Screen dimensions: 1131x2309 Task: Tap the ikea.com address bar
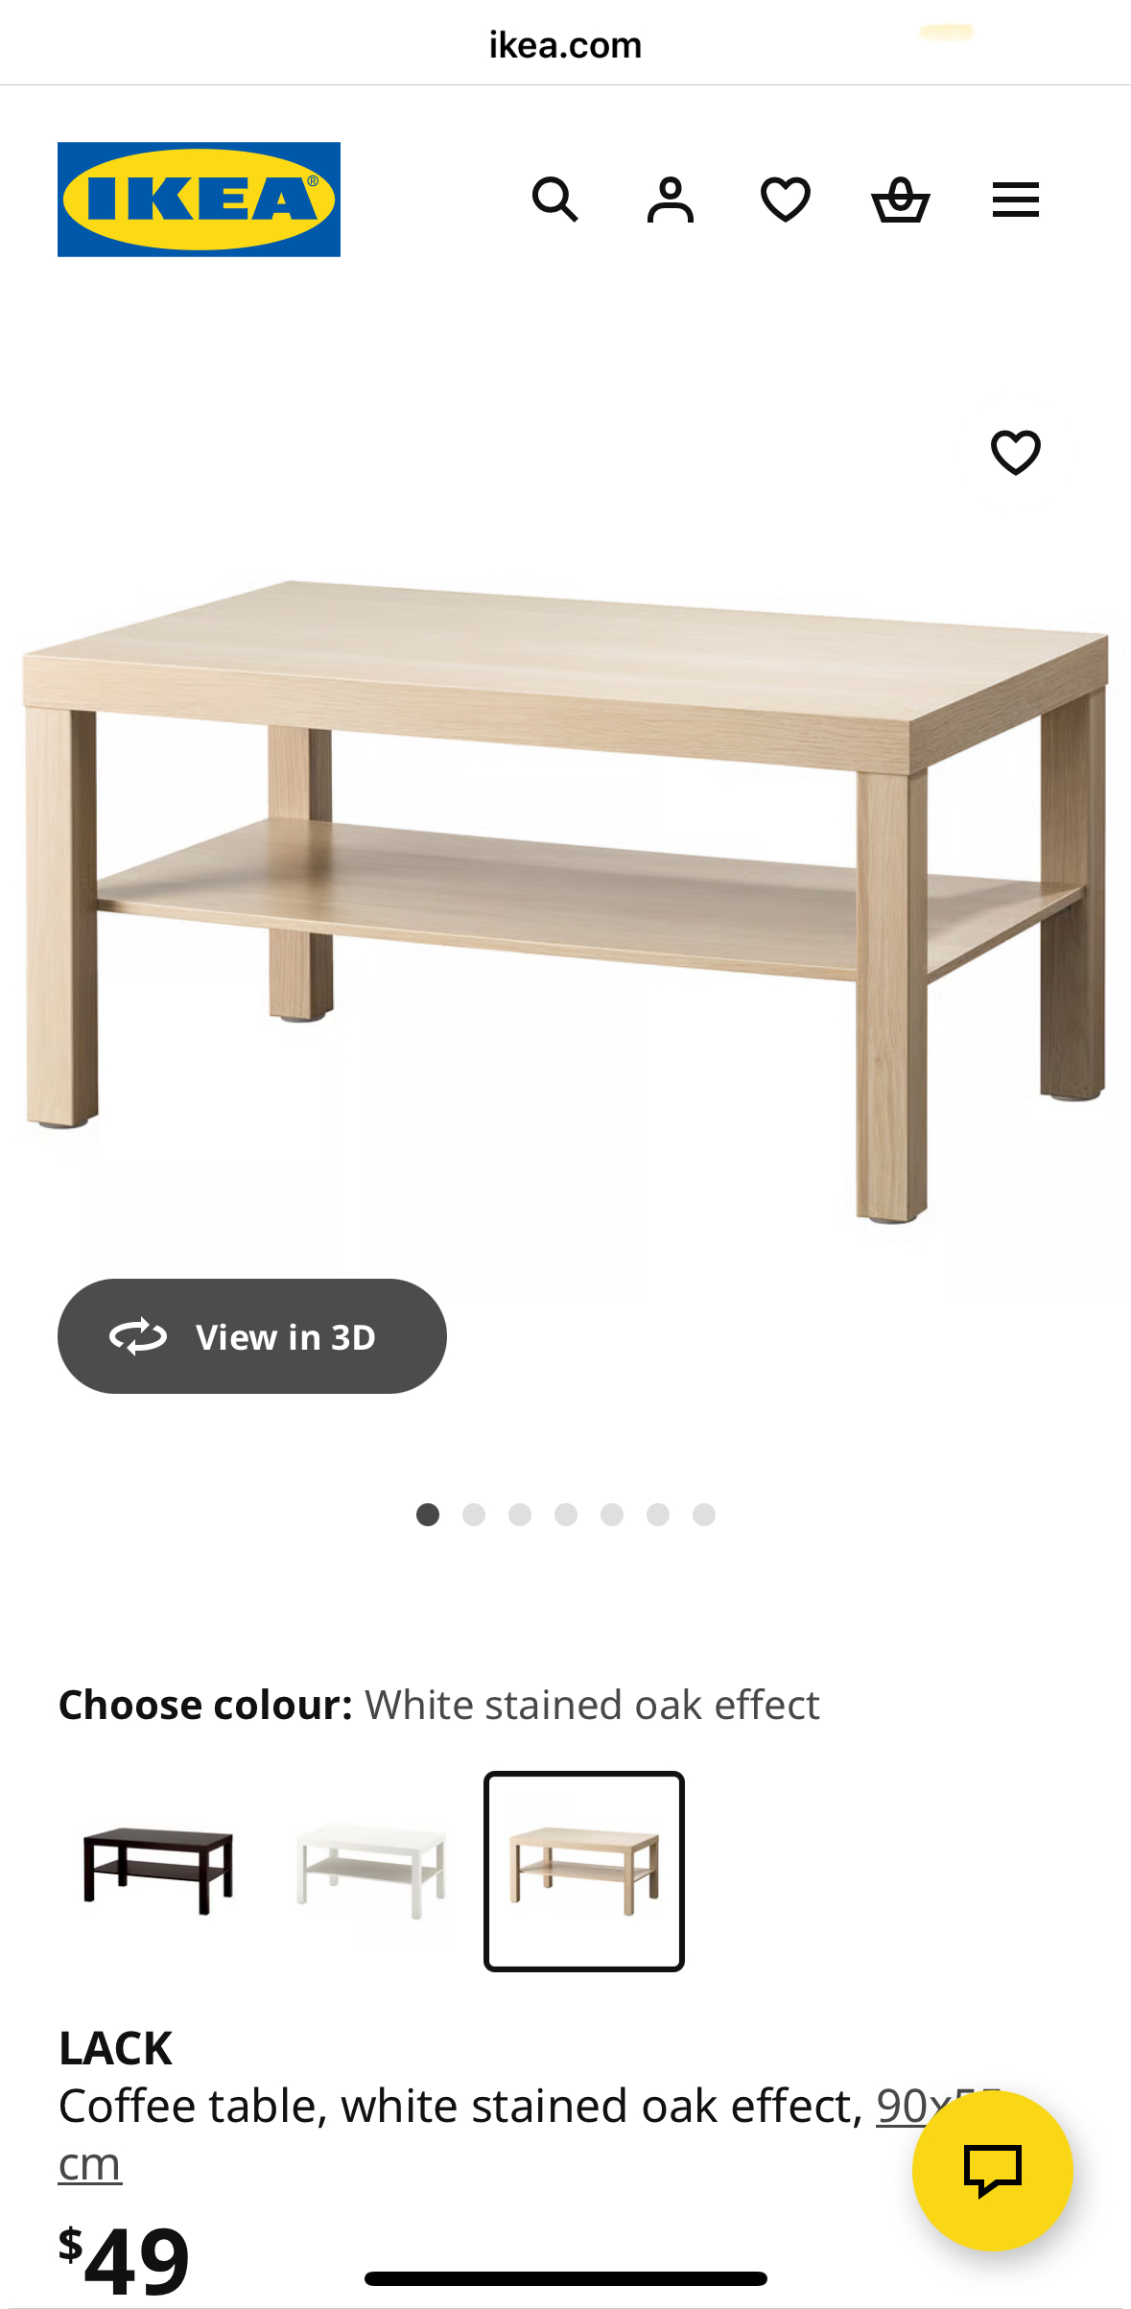click(x=565, y=44)
